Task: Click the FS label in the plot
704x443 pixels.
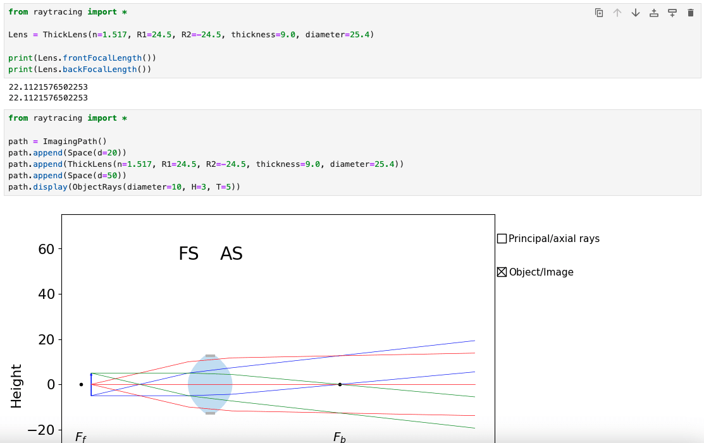Action: coord(188,254)
